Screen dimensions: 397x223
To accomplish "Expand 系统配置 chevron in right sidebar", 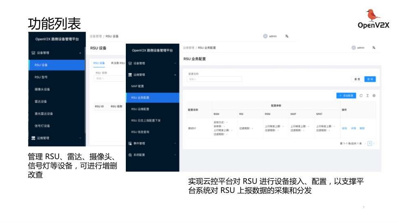I will point(175,155).
